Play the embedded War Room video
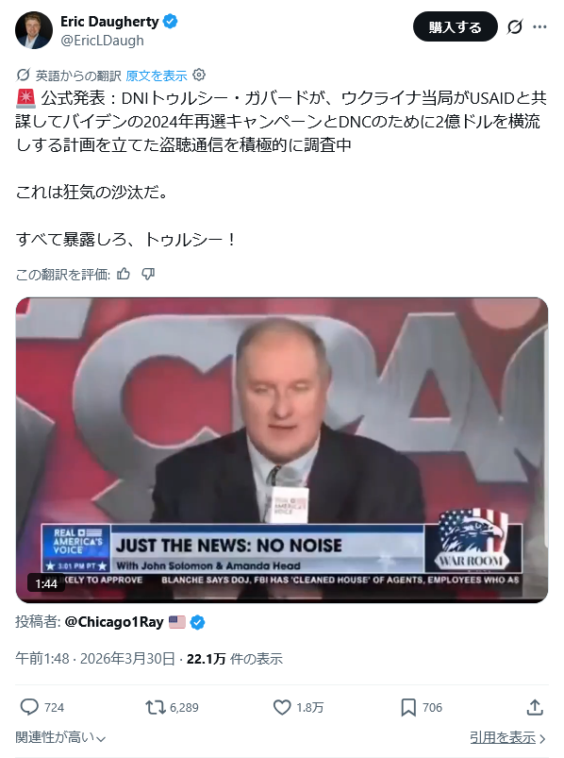 pyautogui.click(x=282, y=450)
